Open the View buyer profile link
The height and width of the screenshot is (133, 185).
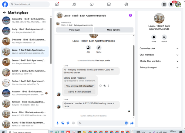pyautogui.click(x=102, y=61)
